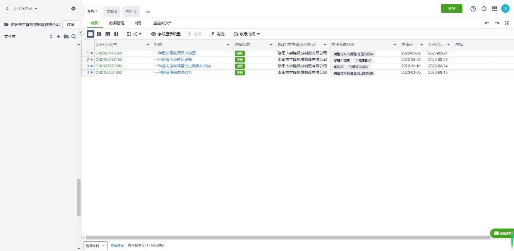Open the 公开(公告)号 column dropdown
This screenshot has width=514, height=251.
click(148, 45)
